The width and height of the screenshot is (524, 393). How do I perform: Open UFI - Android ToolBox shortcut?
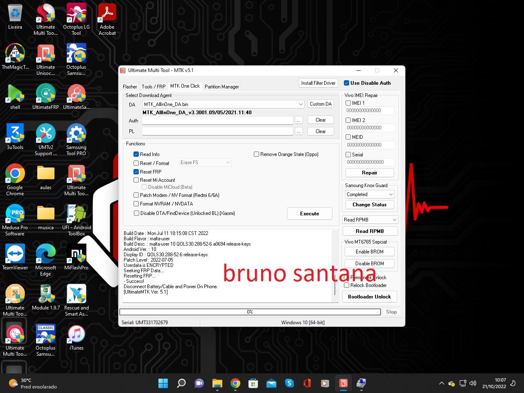(x=76, y=220)
